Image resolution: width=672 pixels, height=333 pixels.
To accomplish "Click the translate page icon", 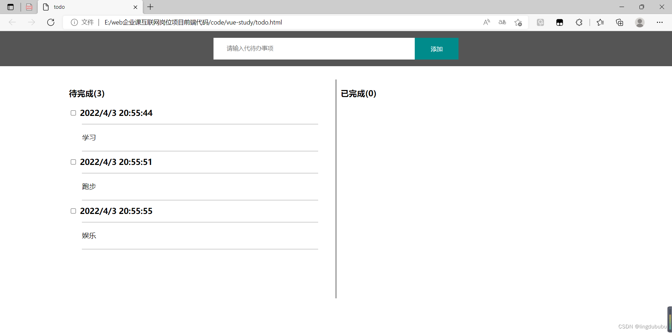I will pyautogui.click(x=502, y=22).
